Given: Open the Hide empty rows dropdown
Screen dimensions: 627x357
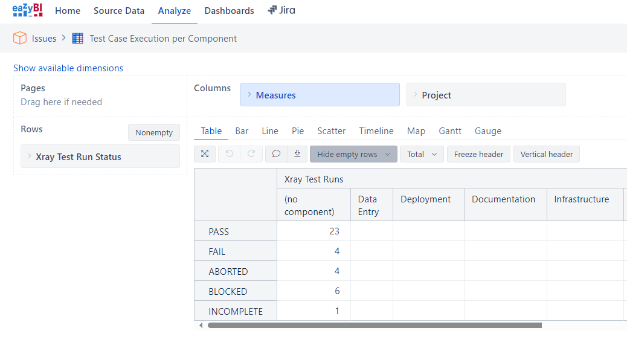Looking at the screenshot, I should (353, 154).
